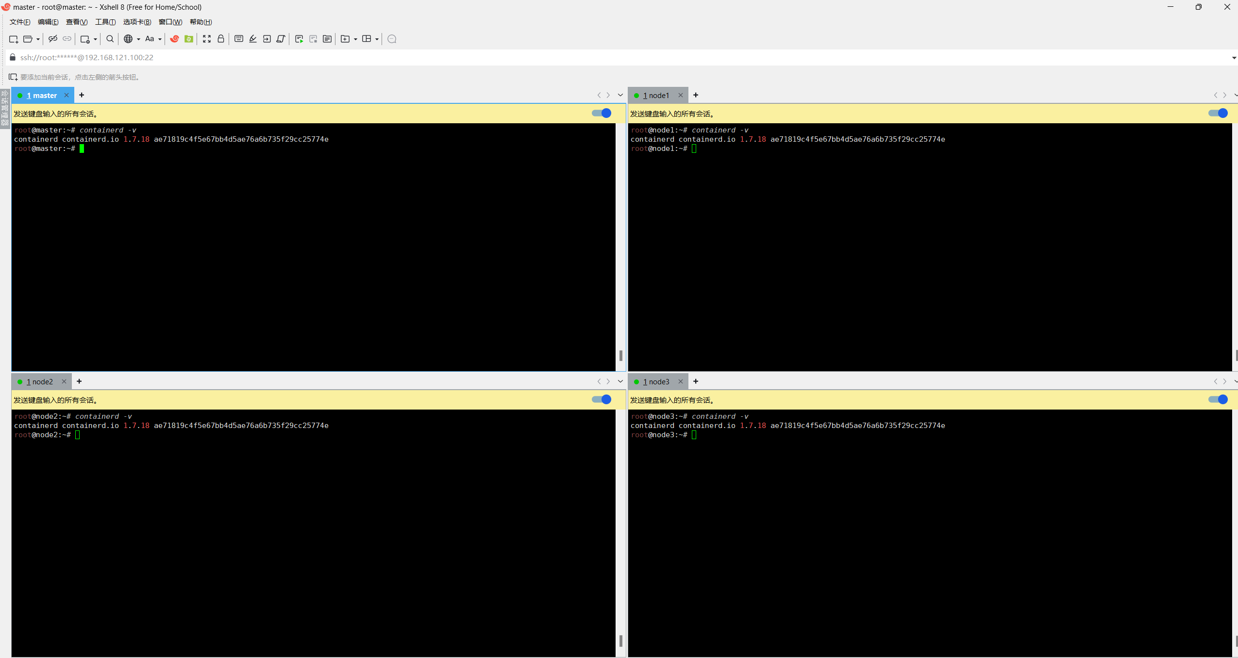The image size is (1238, 658).
Task: Click the master terminal scrollbar thumb
Action: [x=620, y=355]
